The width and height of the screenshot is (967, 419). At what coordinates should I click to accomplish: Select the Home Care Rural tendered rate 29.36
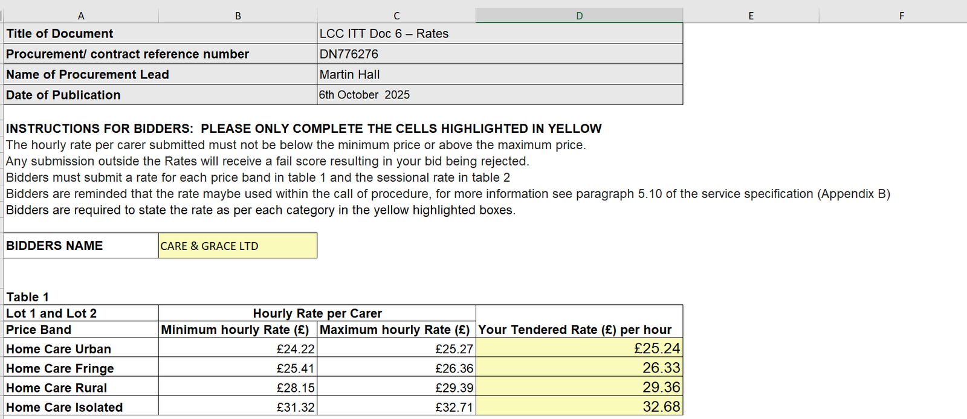coord(579,387)
